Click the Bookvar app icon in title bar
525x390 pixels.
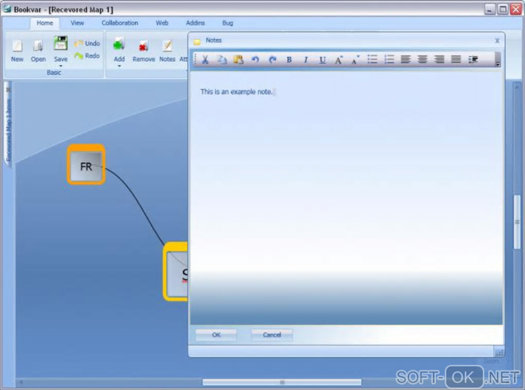(7, 8)
